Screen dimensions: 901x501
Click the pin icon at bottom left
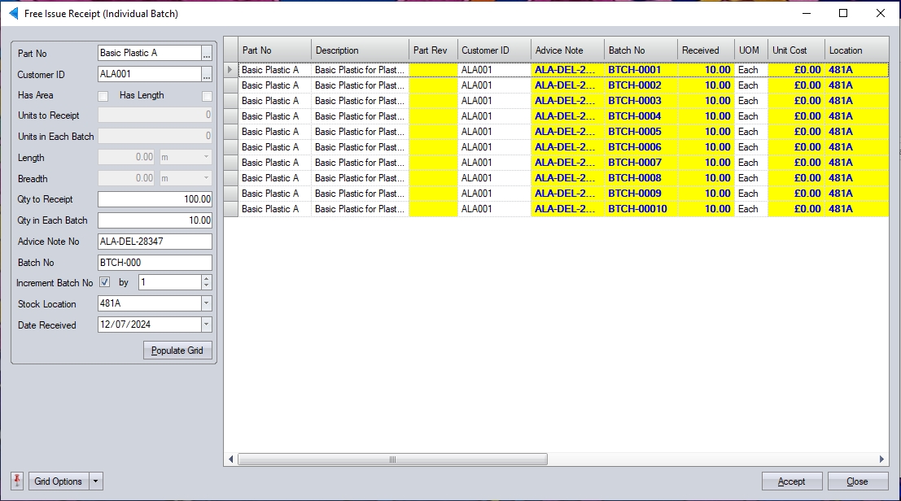click(x=18, y=481)
